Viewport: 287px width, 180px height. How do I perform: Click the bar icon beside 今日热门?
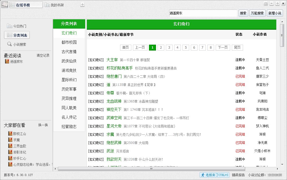click(10, 26)
